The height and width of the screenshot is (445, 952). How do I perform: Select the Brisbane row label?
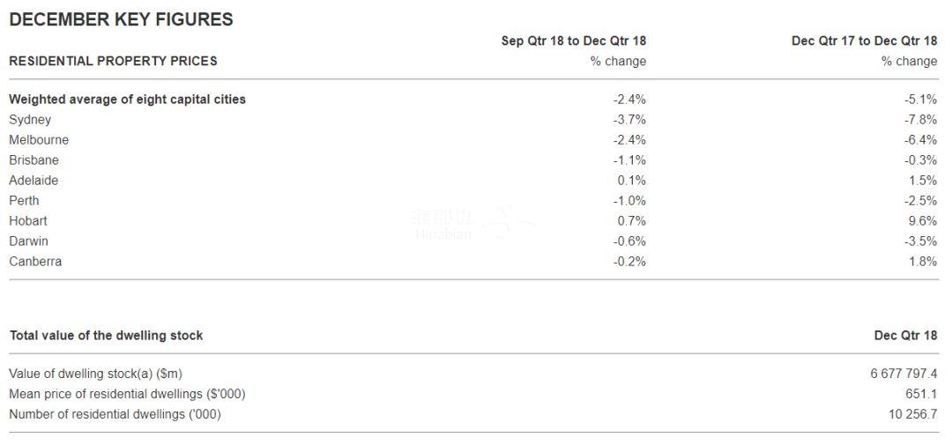click(x=34, y=160)
